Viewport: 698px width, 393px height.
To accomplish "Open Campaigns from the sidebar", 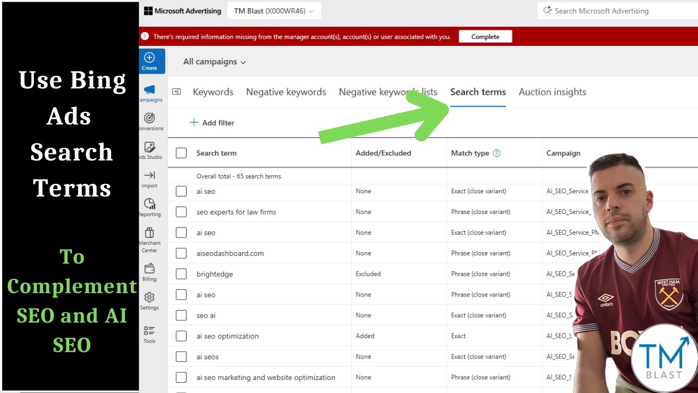I will 149,93.
